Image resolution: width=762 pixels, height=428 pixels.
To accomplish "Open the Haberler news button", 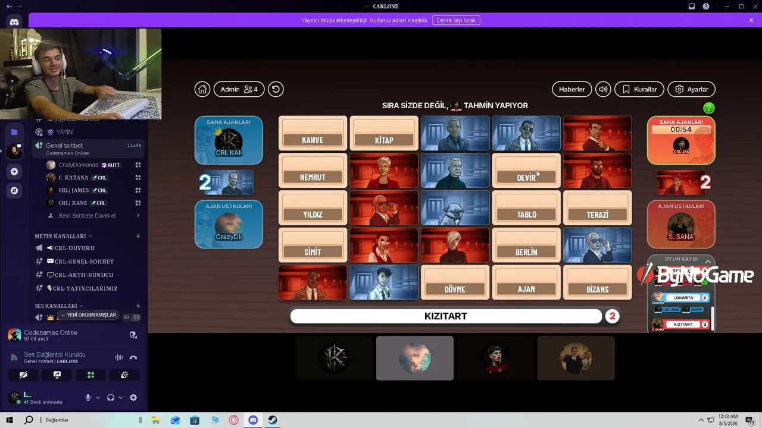I will click(x=572, y=89).
